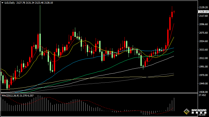This screenshot has height=117, width=209.
Task: Click the -8.158 MACD scale value
Action: coord(202,115)
